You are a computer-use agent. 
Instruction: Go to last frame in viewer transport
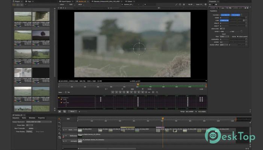[142, 92]
